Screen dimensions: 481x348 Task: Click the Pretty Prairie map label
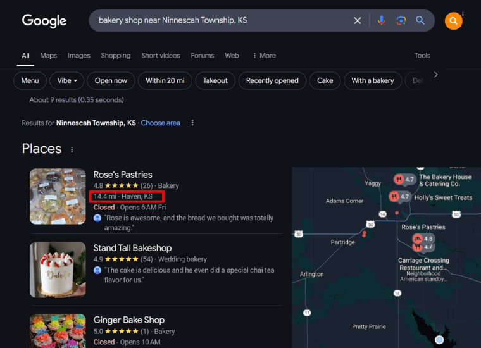369,326
